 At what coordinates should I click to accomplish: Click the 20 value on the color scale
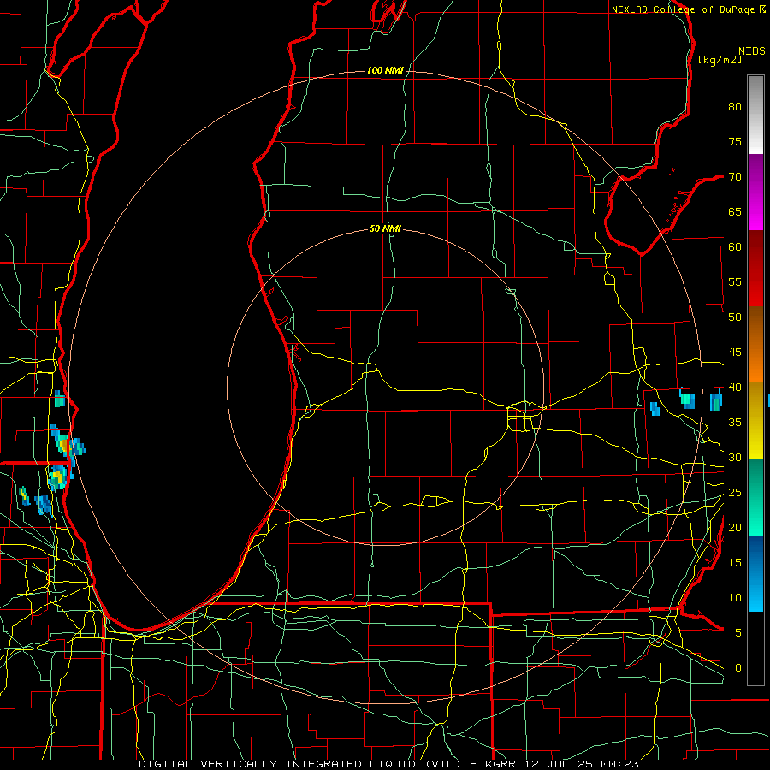click(735, 527)
